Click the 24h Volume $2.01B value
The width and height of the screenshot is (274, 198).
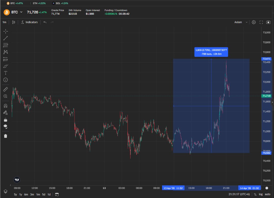pos(73,14)
